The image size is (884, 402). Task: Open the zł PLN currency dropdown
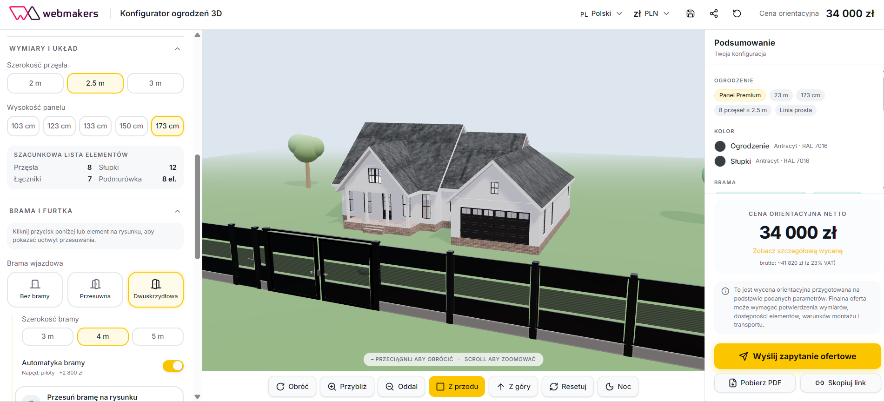(651, 13)
